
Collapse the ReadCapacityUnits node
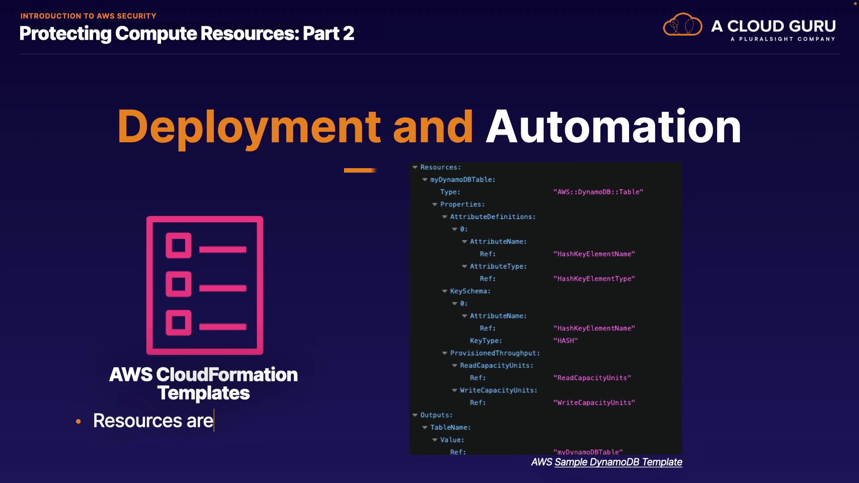[455, 366]
